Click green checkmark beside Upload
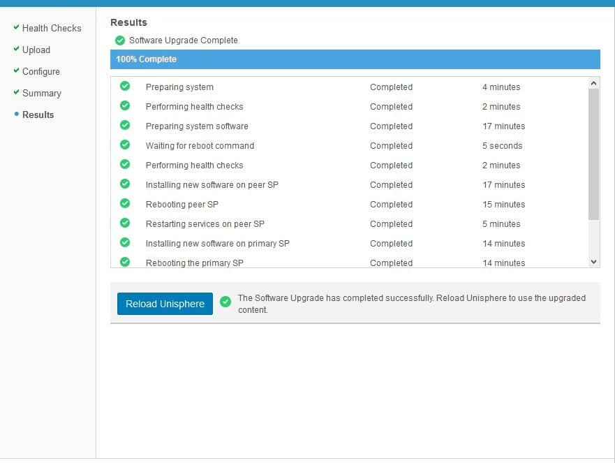The width and height of the screenshot is (615, 463). 16,49
